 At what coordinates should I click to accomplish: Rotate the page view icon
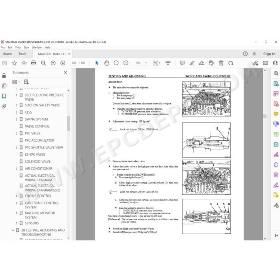click(231, 63)
